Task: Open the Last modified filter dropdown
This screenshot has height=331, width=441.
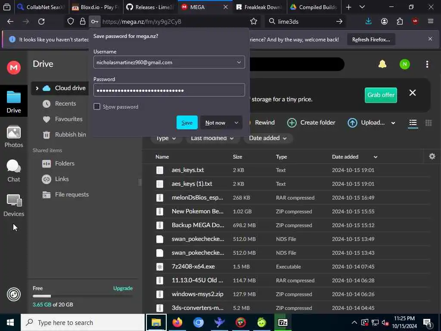Action: click(212, 138)
